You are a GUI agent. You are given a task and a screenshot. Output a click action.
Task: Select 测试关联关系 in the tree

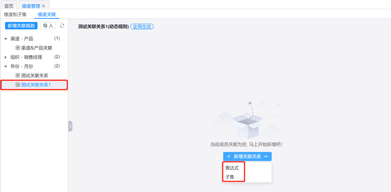click(34, 76)
